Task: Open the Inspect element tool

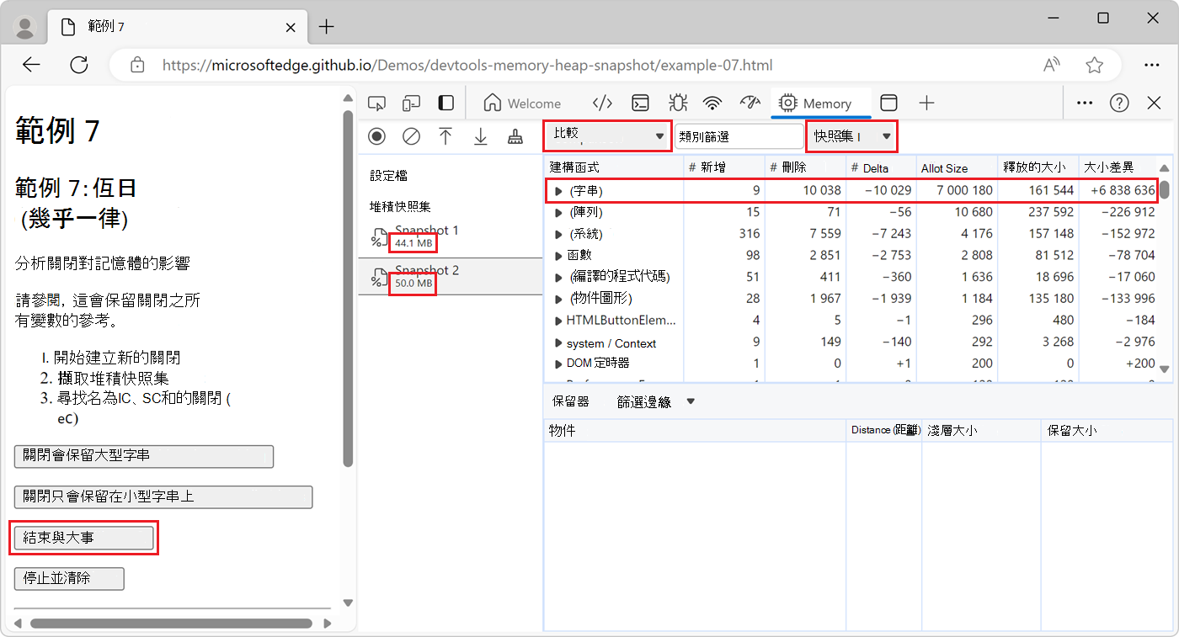Action: click(376, 102)
